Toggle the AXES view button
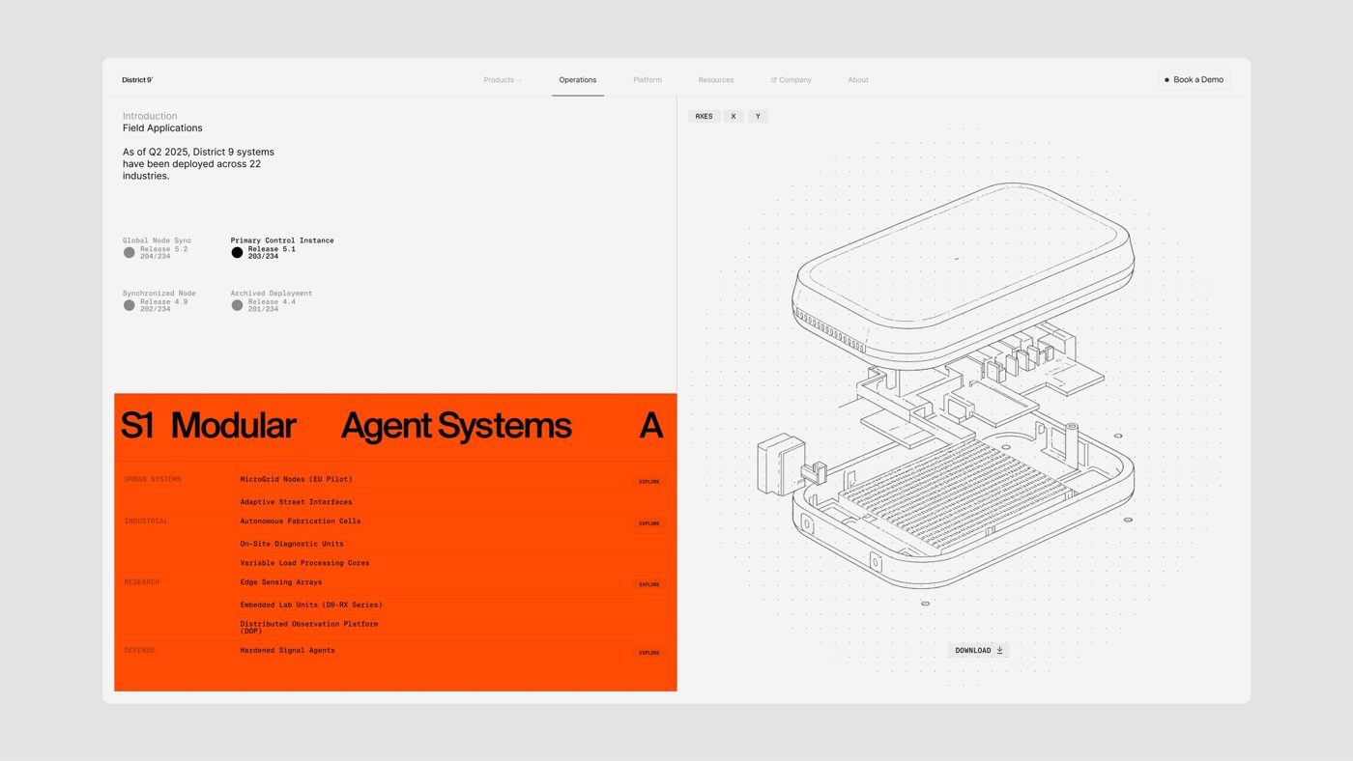The image size is (1353, 761). pyautogui.click(x=705, y=117)
